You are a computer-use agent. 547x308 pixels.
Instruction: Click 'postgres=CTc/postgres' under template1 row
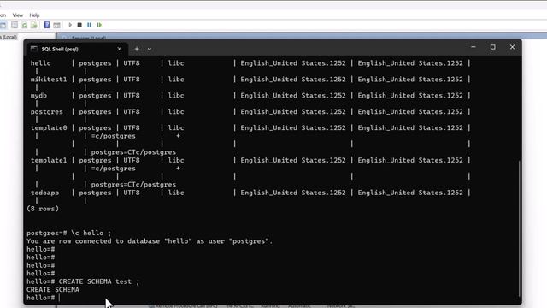coord(133,185)
